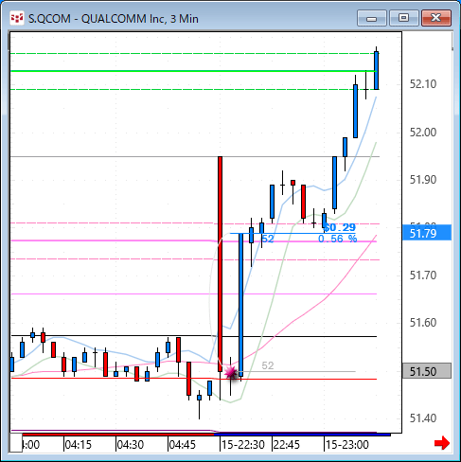
Task: Click the 51.40 price axis label
Action: click(423, 418)
